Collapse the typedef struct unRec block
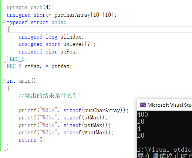The height and width of the screenshot is (158, 192). click(x=4, y=22)
